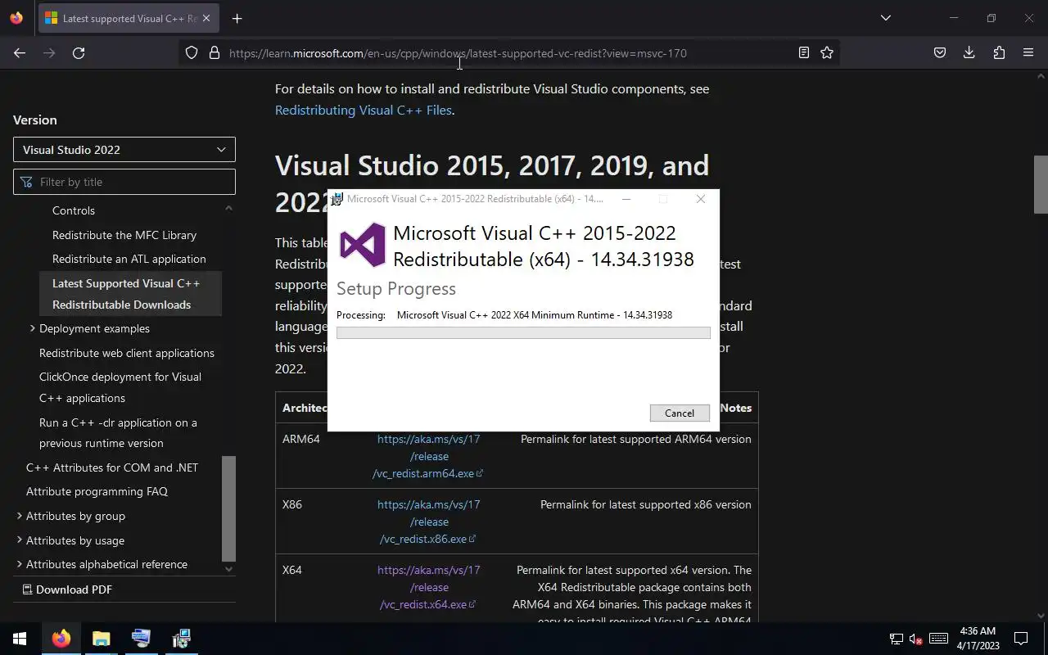Expand Attributes by group
1048x655 pixels.
point(20,516)
